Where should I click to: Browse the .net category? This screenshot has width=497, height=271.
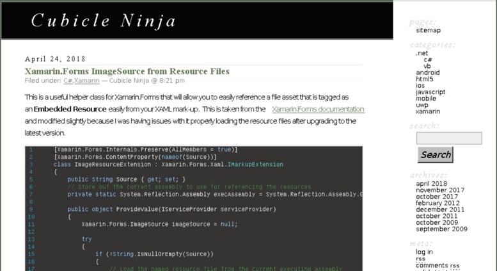point(422,53)
